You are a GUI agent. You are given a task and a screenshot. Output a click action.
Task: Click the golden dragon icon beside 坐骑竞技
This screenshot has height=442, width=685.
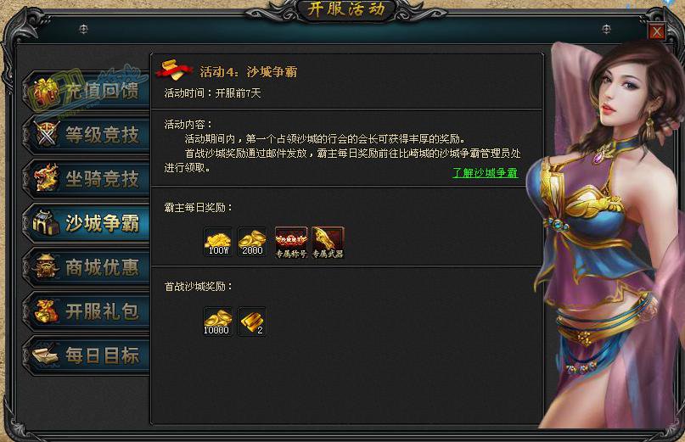point(47,178)
